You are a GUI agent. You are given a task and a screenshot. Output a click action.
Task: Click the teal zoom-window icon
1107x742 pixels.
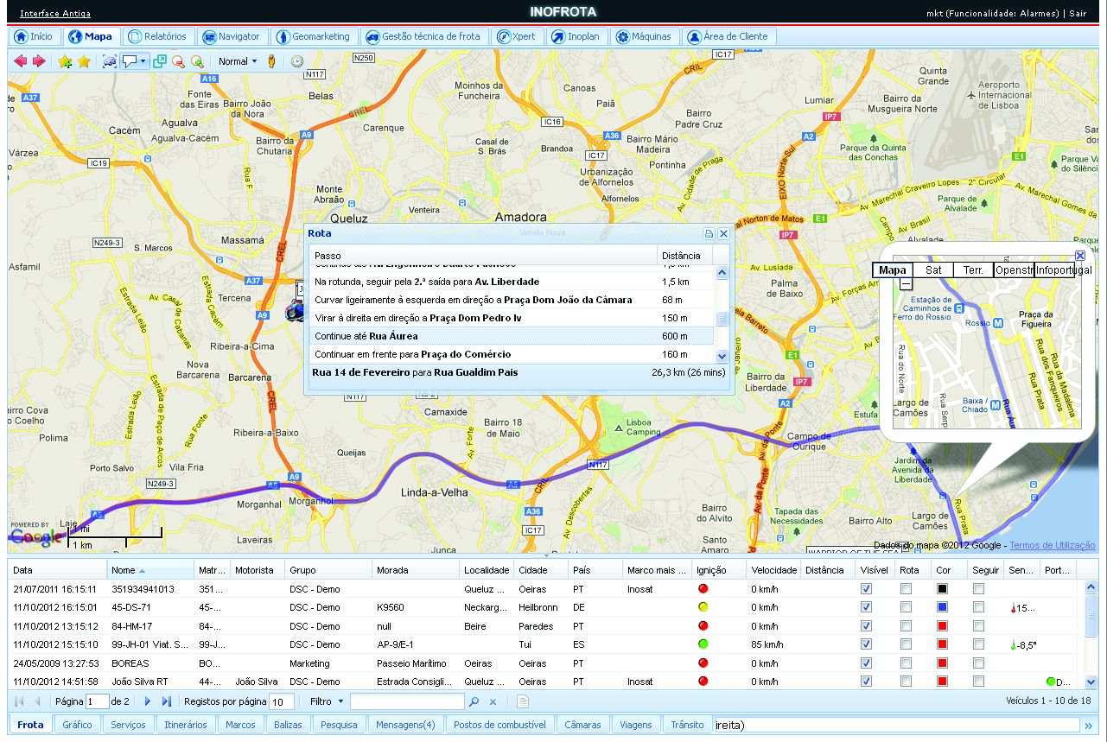[160, 61]
